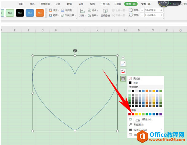The height and width of the screenshot is (145, 187).
Task: Apply the black Abc shape style
Action: point(20,13)
